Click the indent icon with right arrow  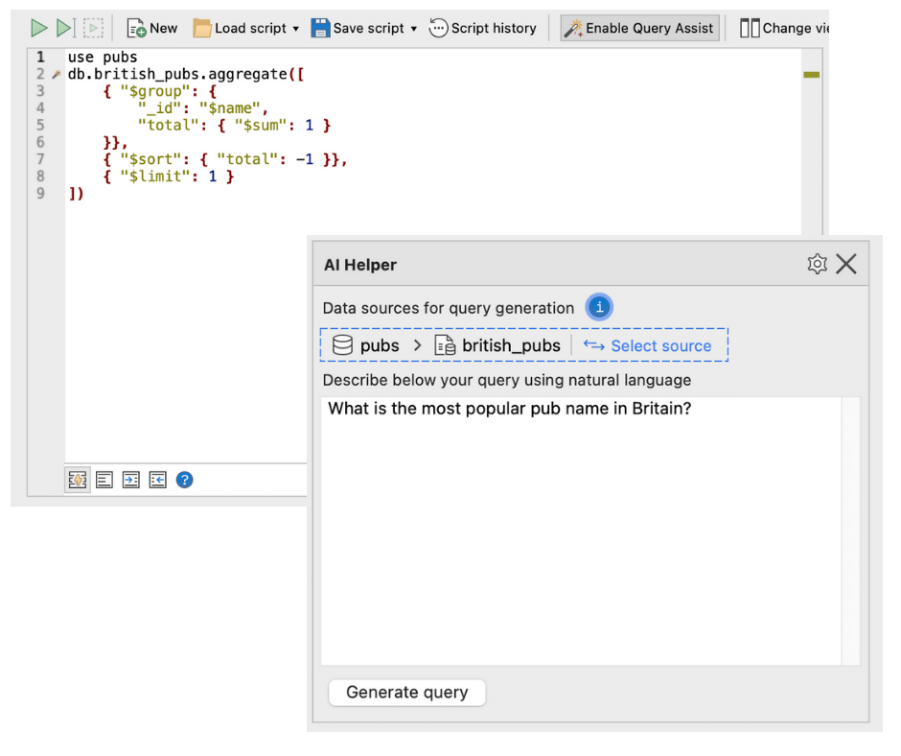pos(131,480)
